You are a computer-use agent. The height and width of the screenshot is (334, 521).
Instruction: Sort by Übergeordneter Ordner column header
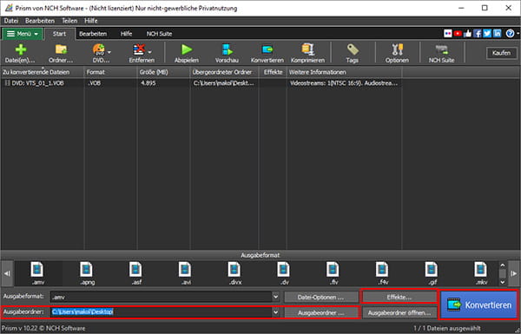click(224, 72)
